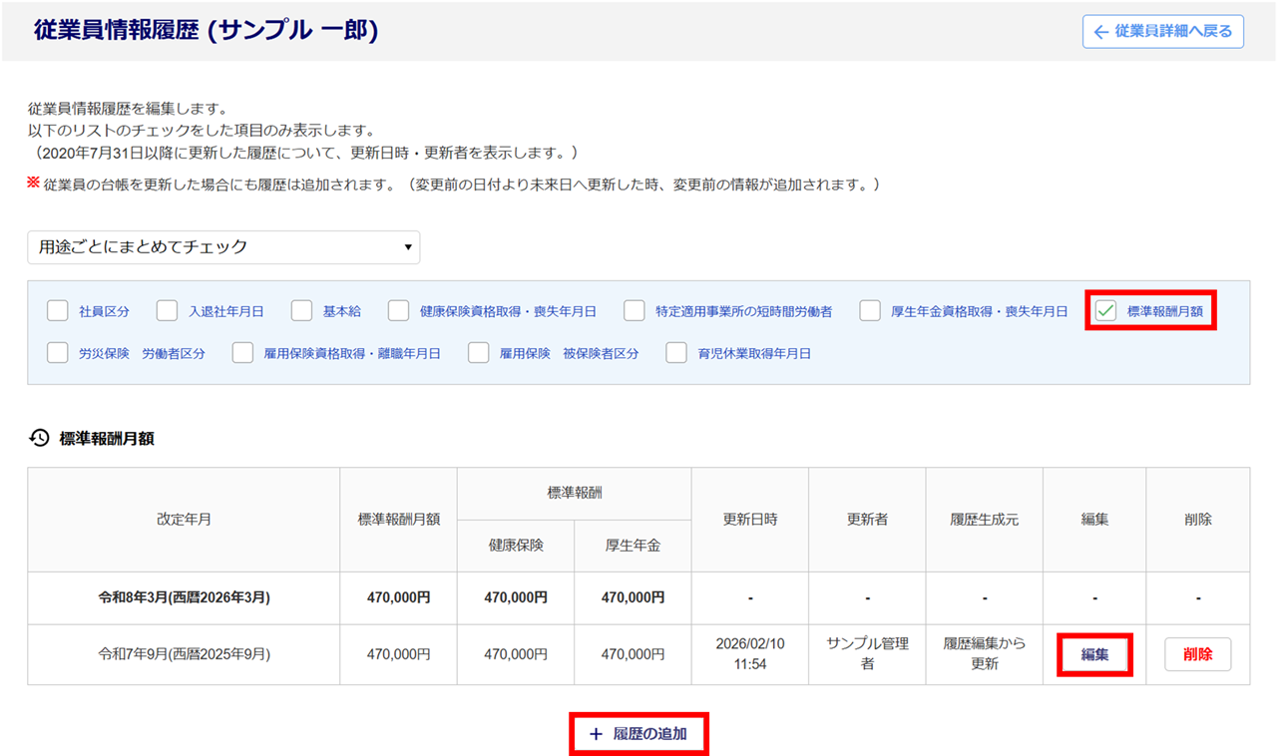The width and height of the screenshot is (1277, 756).
Task: Select 健康保険資格取得・喪失年月日 checkbox
Action: (x=399, y=311)
